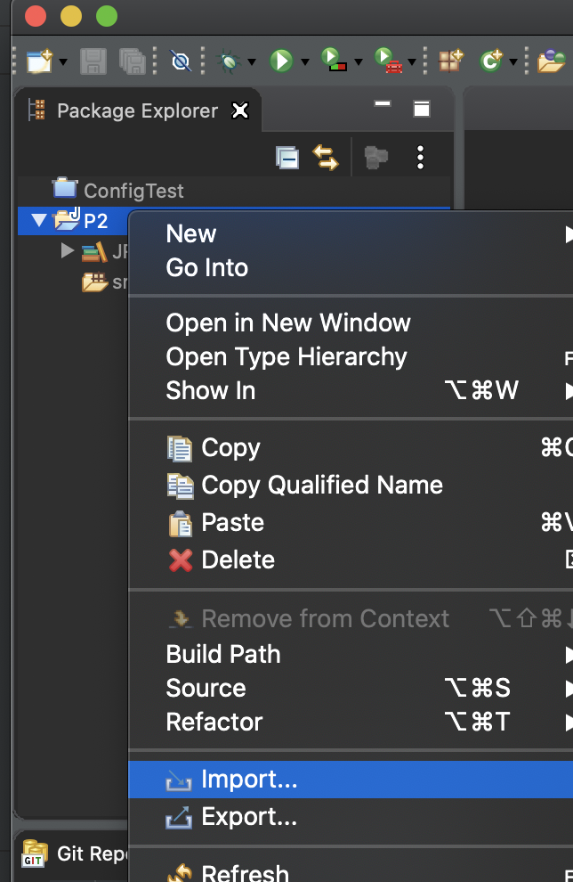Select Import... from the context menu
Image resolution: width=573 pixels, height=882 pixels.
pyautogui.click(x=249, y=780)
